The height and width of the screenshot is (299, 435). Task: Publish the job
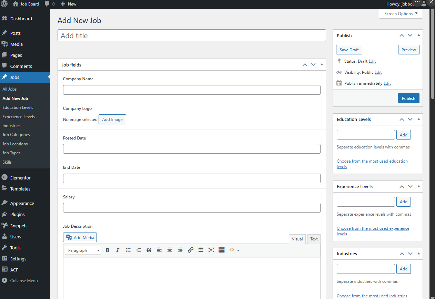(x=408, y=98)
